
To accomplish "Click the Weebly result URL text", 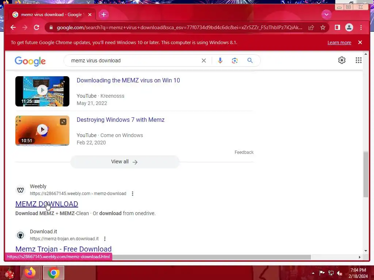I will point(78,194).
